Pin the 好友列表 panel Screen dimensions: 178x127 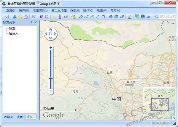click(x=31, y=22)
